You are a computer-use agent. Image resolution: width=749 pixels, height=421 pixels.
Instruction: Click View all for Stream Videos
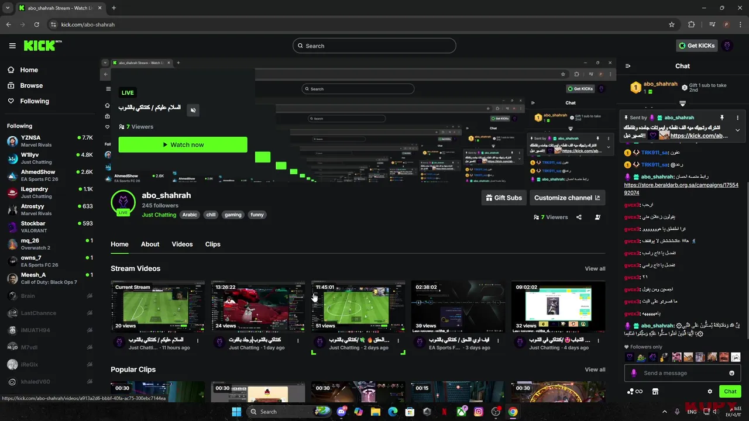[x=595, y=268]
